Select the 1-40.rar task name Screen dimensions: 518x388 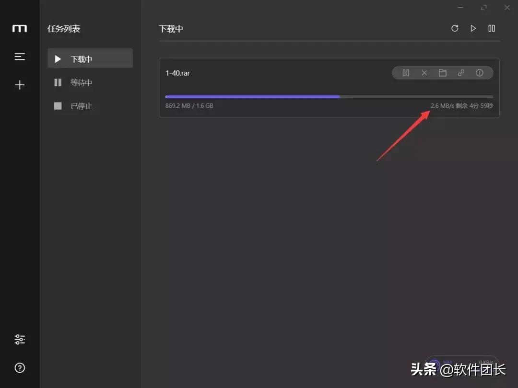pos(177,73)
